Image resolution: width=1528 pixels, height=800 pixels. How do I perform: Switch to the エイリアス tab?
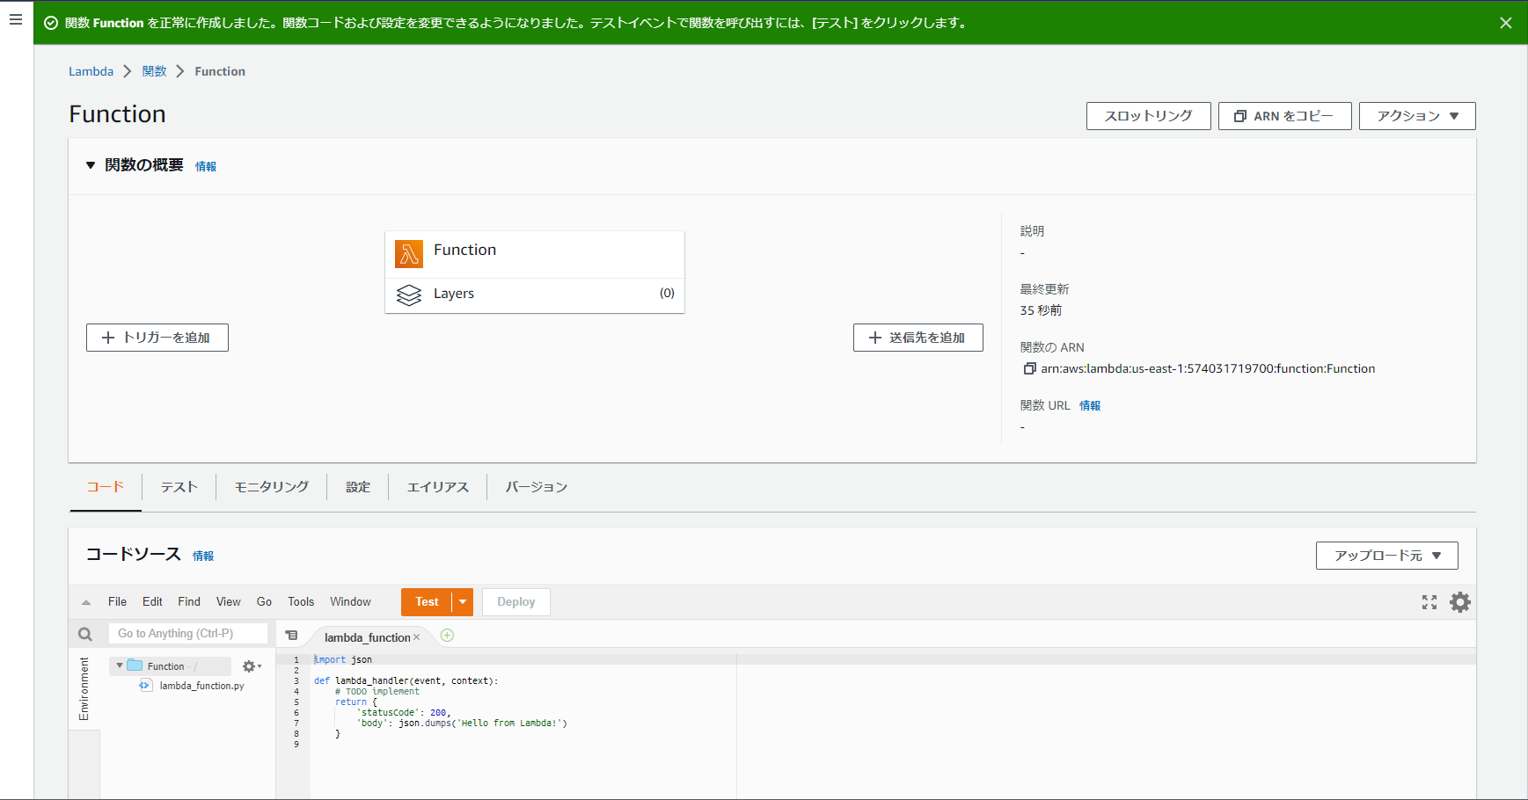pyautogui.click(x=438, y=487)
